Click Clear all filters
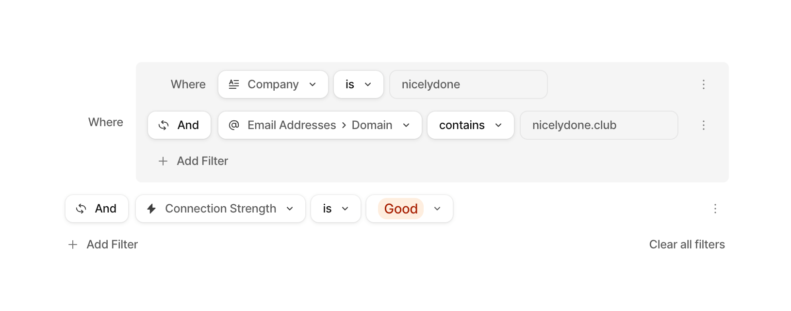This screenshot has width=791, height=311. point(687,245)
